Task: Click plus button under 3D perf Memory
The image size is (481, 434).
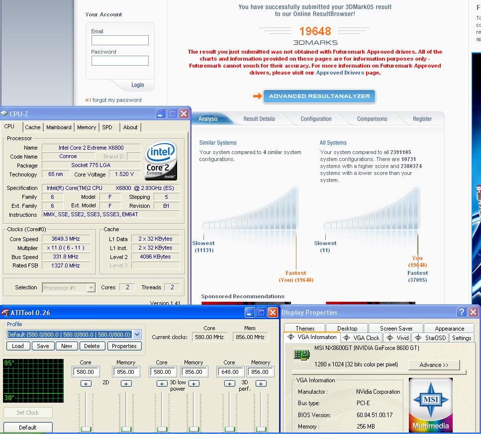Action: 261,383
